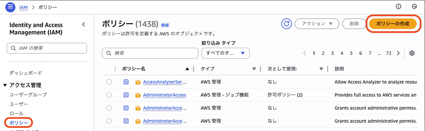Click the ポリシー名 column header
The height and width of the screenshot is (131, 425).
pos(133,69)
